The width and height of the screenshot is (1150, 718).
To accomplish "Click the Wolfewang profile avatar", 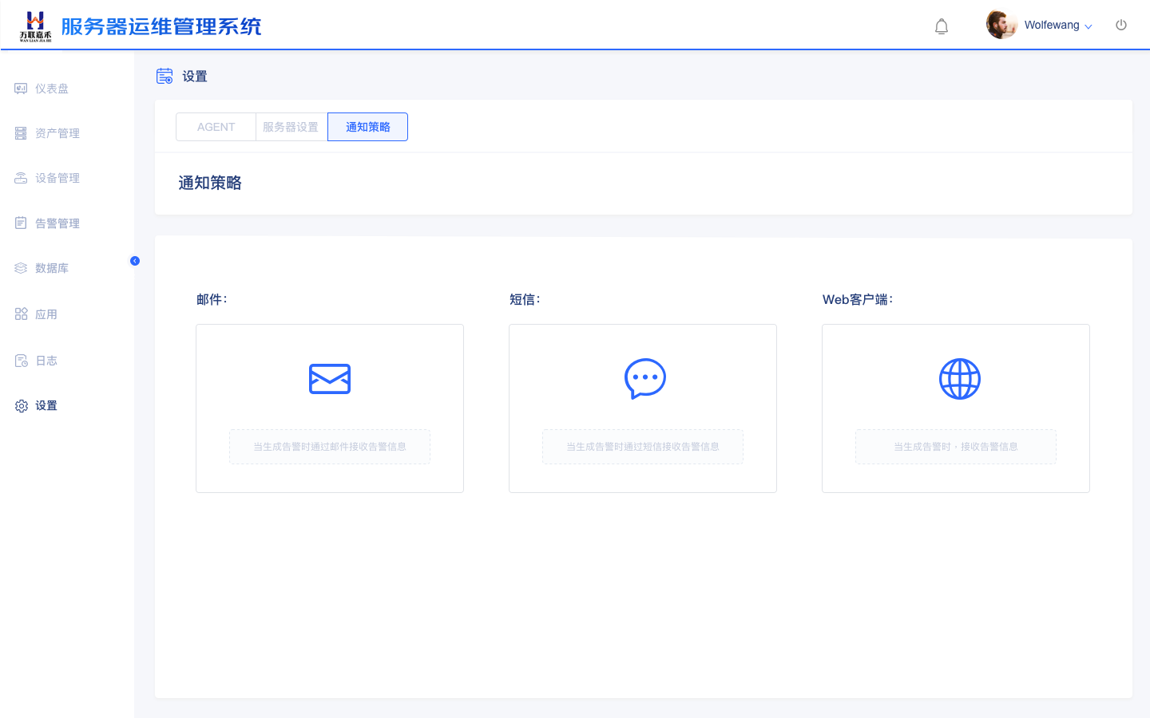I will click(x=1001, y=25).
